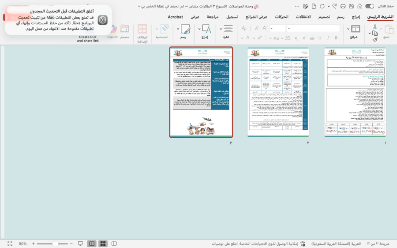
Task: Open the Acrobat ribbon tab
Action: (x=175, y=17)
